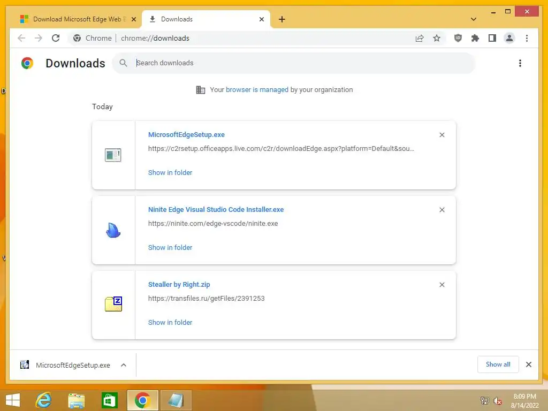Click the Stealler by Right.zip archive icon
This screenshot has height=411, width=548.
113,304
